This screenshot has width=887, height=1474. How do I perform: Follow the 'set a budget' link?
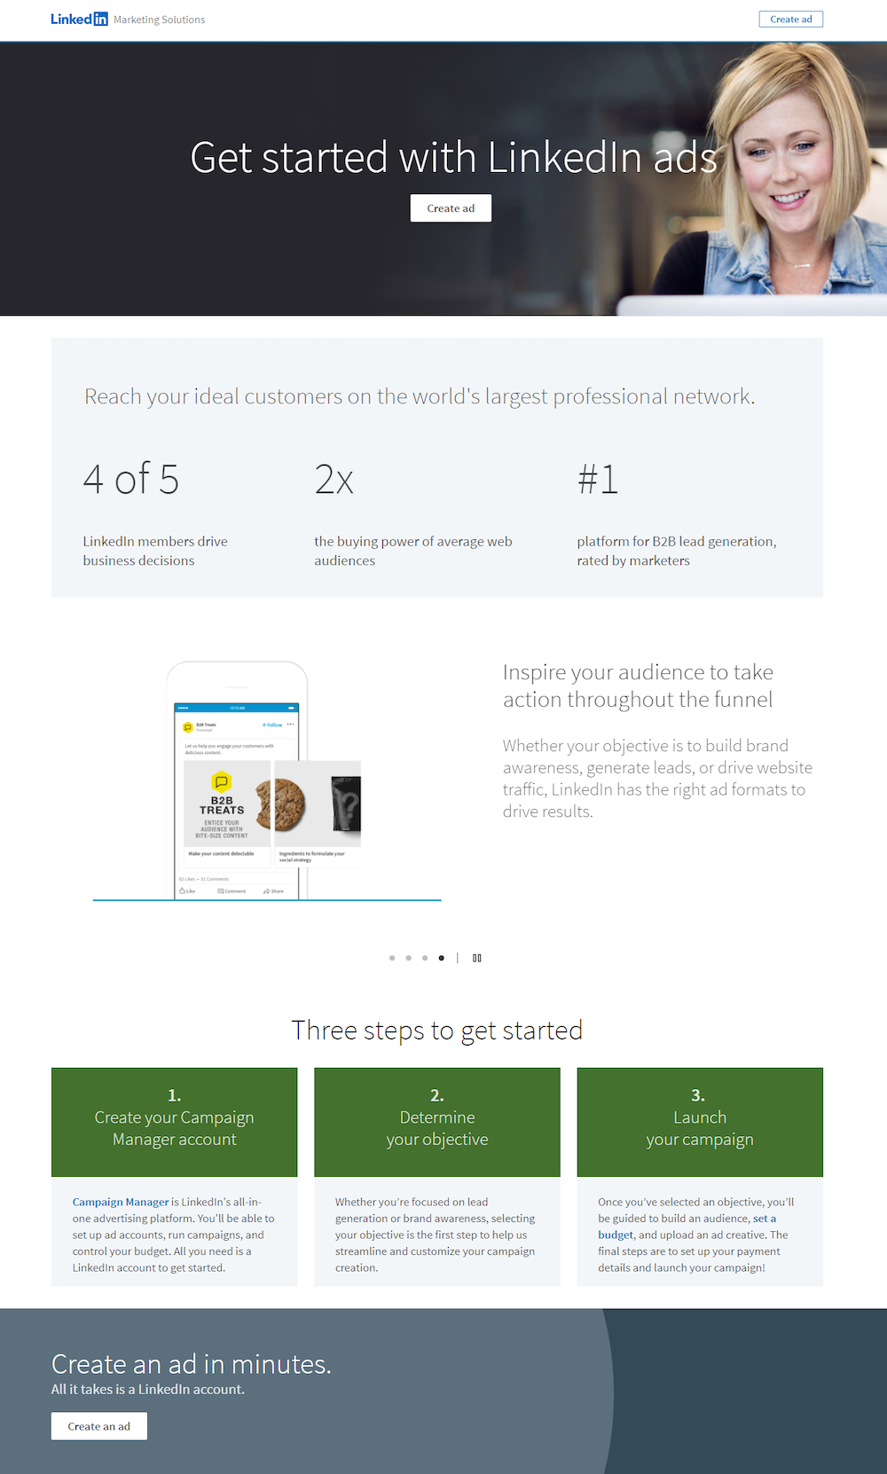[x=765, y=1219]
